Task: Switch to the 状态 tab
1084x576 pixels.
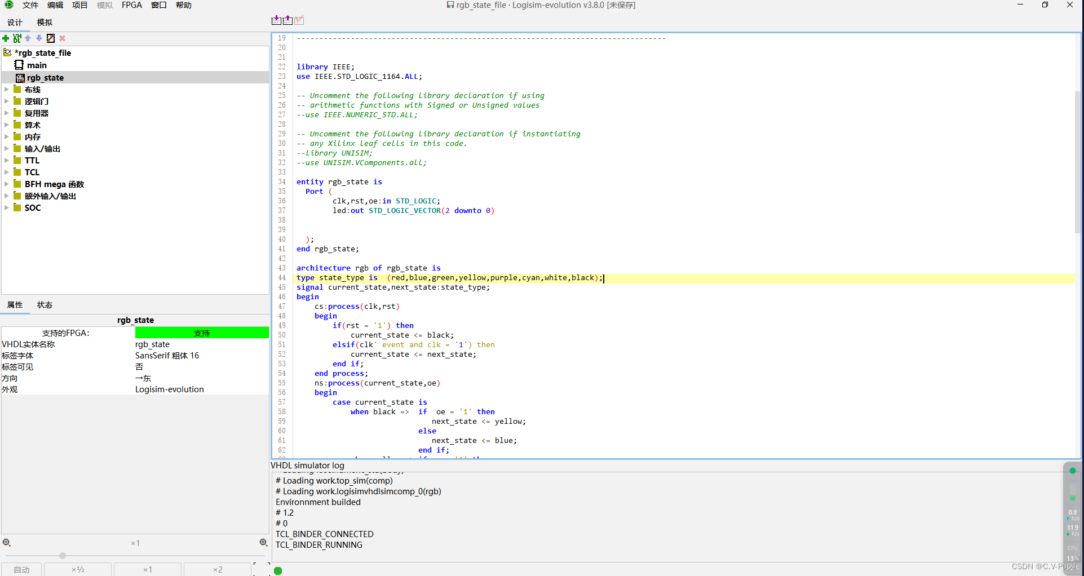Action: click(x=45, y=305)
